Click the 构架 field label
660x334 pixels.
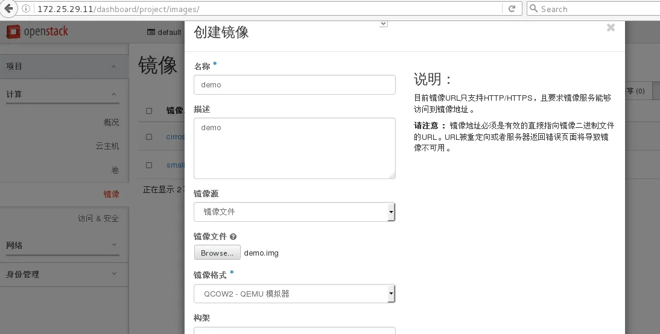[x=201, y=318]
